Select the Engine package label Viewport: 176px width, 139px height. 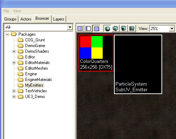tap(31, 74)
